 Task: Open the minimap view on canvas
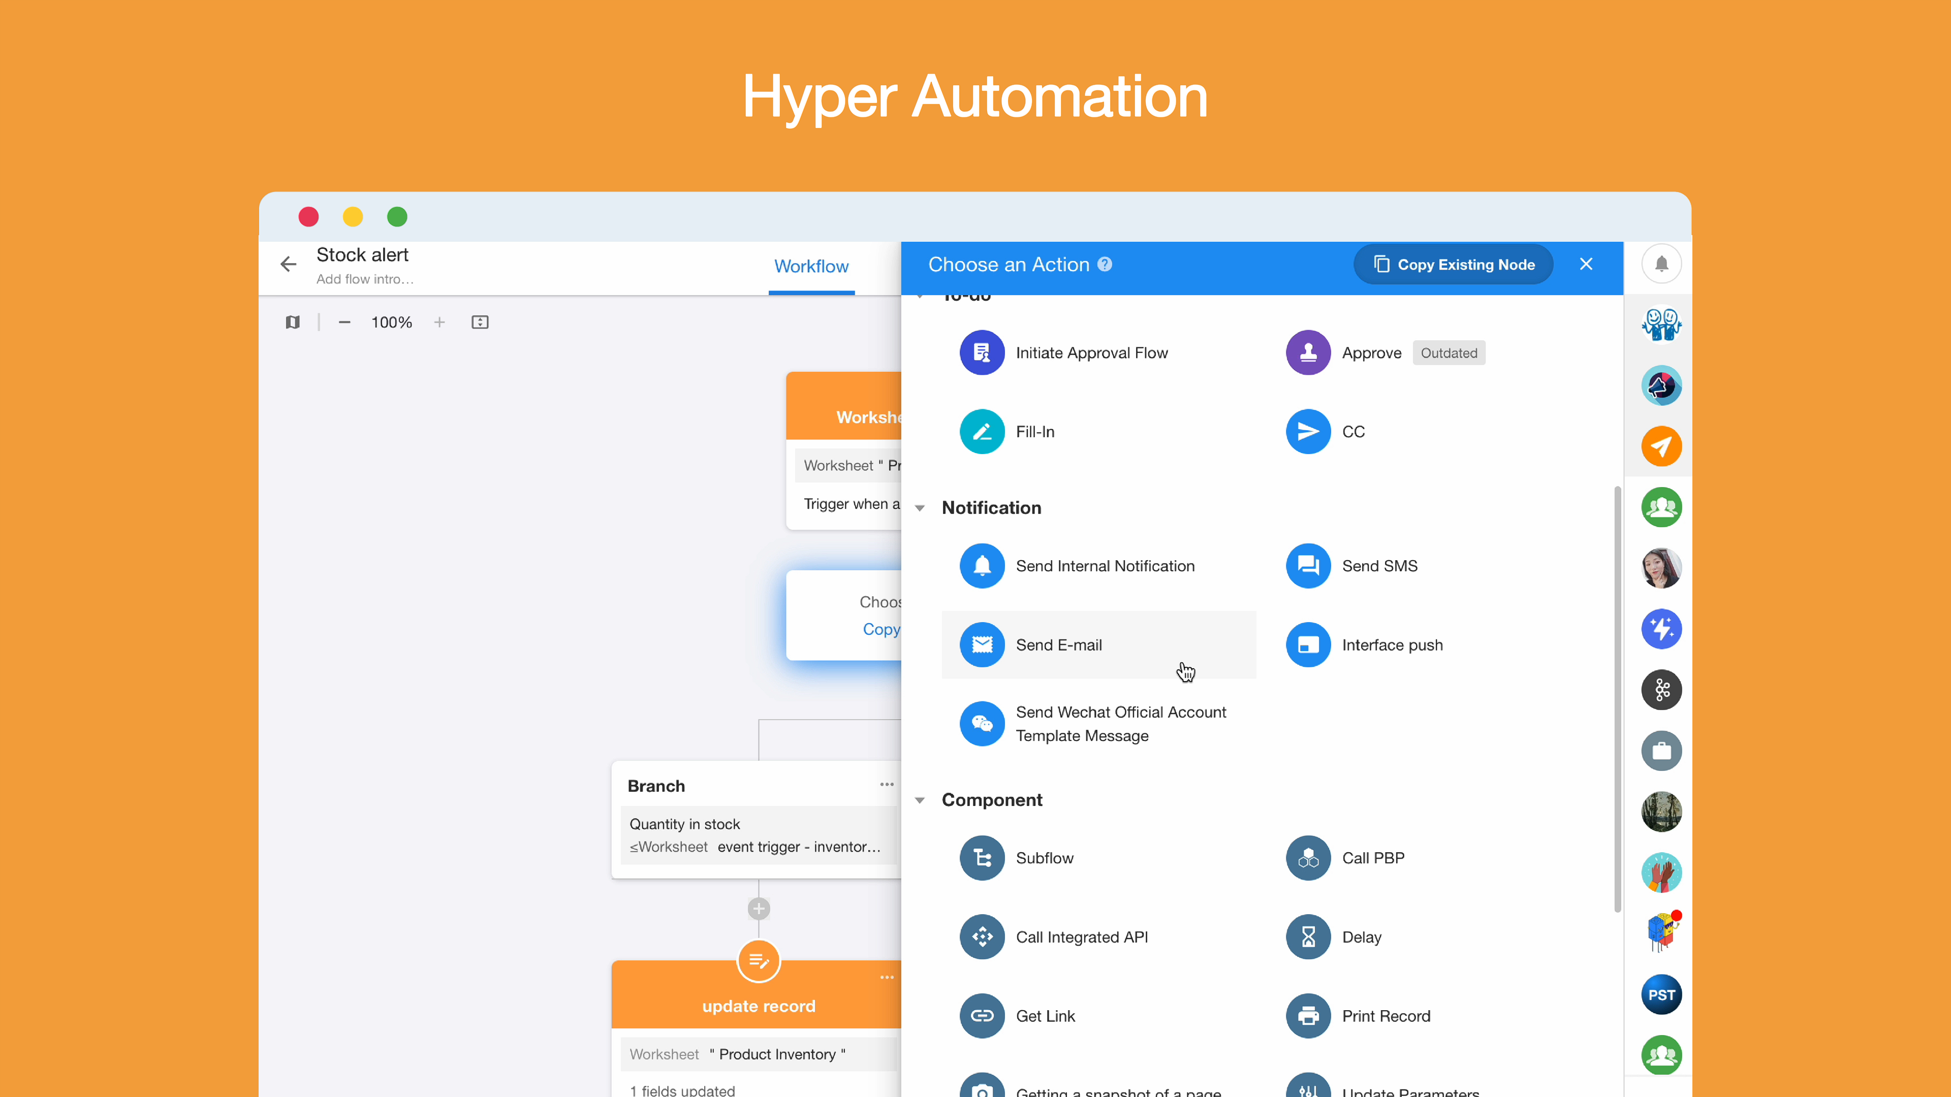click(x=293, y=322)
